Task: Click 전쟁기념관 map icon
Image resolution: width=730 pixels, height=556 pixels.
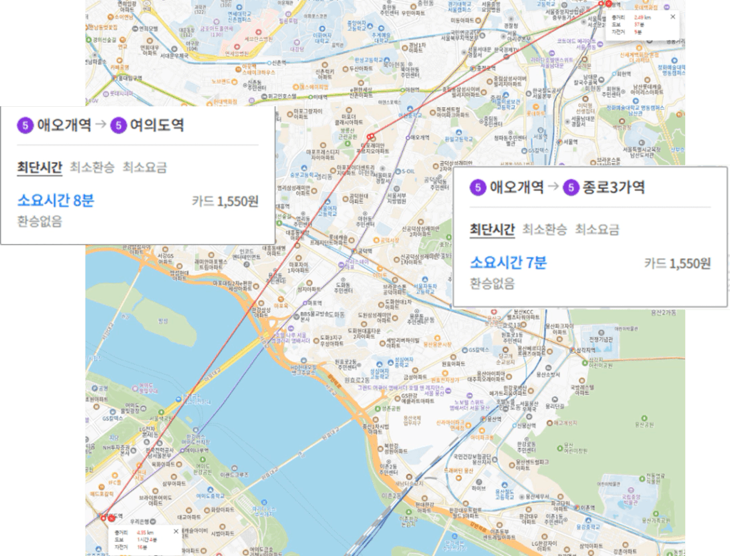Action: [601, 334]
